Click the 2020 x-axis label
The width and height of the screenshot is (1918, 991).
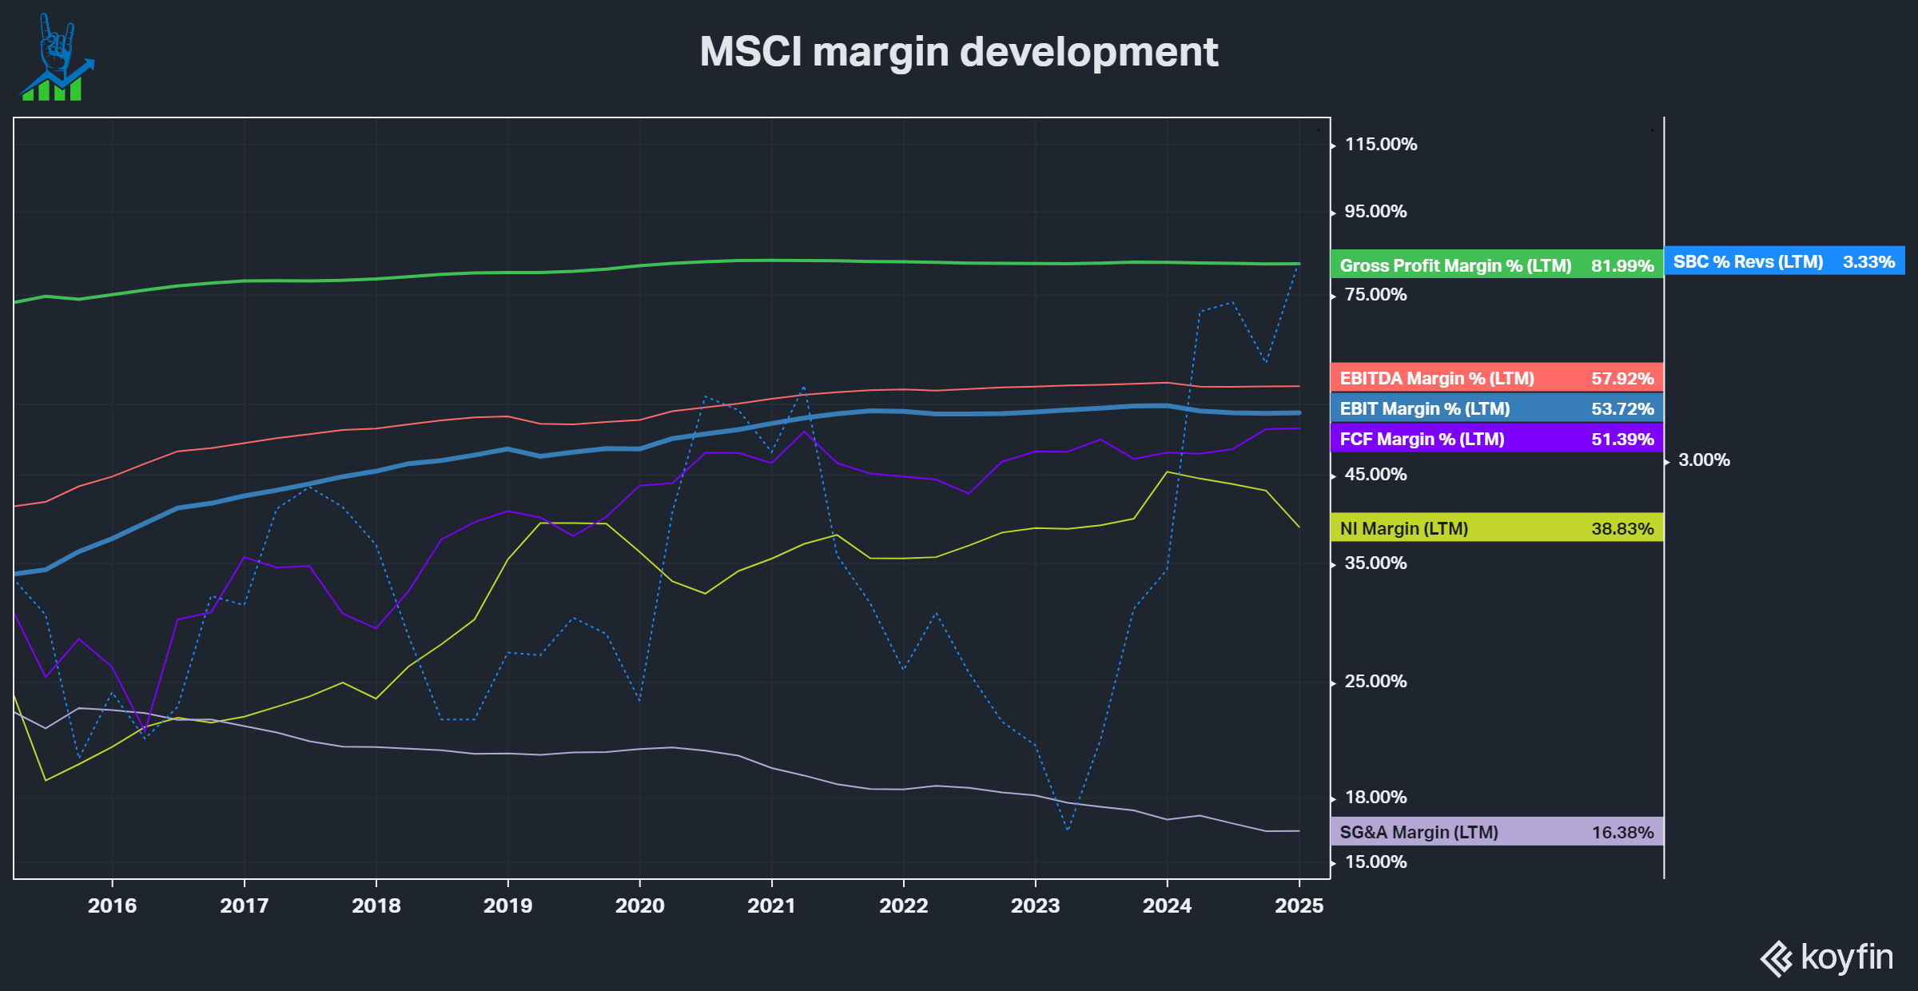pos(639,905)
